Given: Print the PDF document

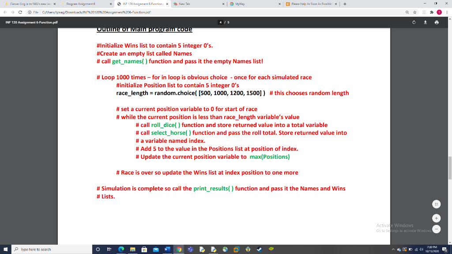Looking at the screenshot, I should (x=437, y=22).
